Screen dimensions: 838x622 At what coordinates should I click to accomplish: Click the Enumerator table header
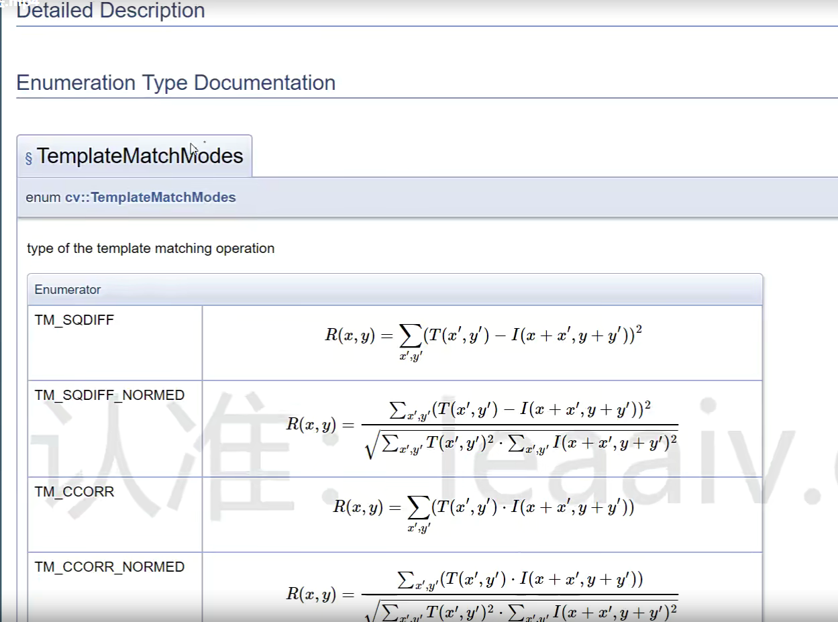(x=68, y=290)
